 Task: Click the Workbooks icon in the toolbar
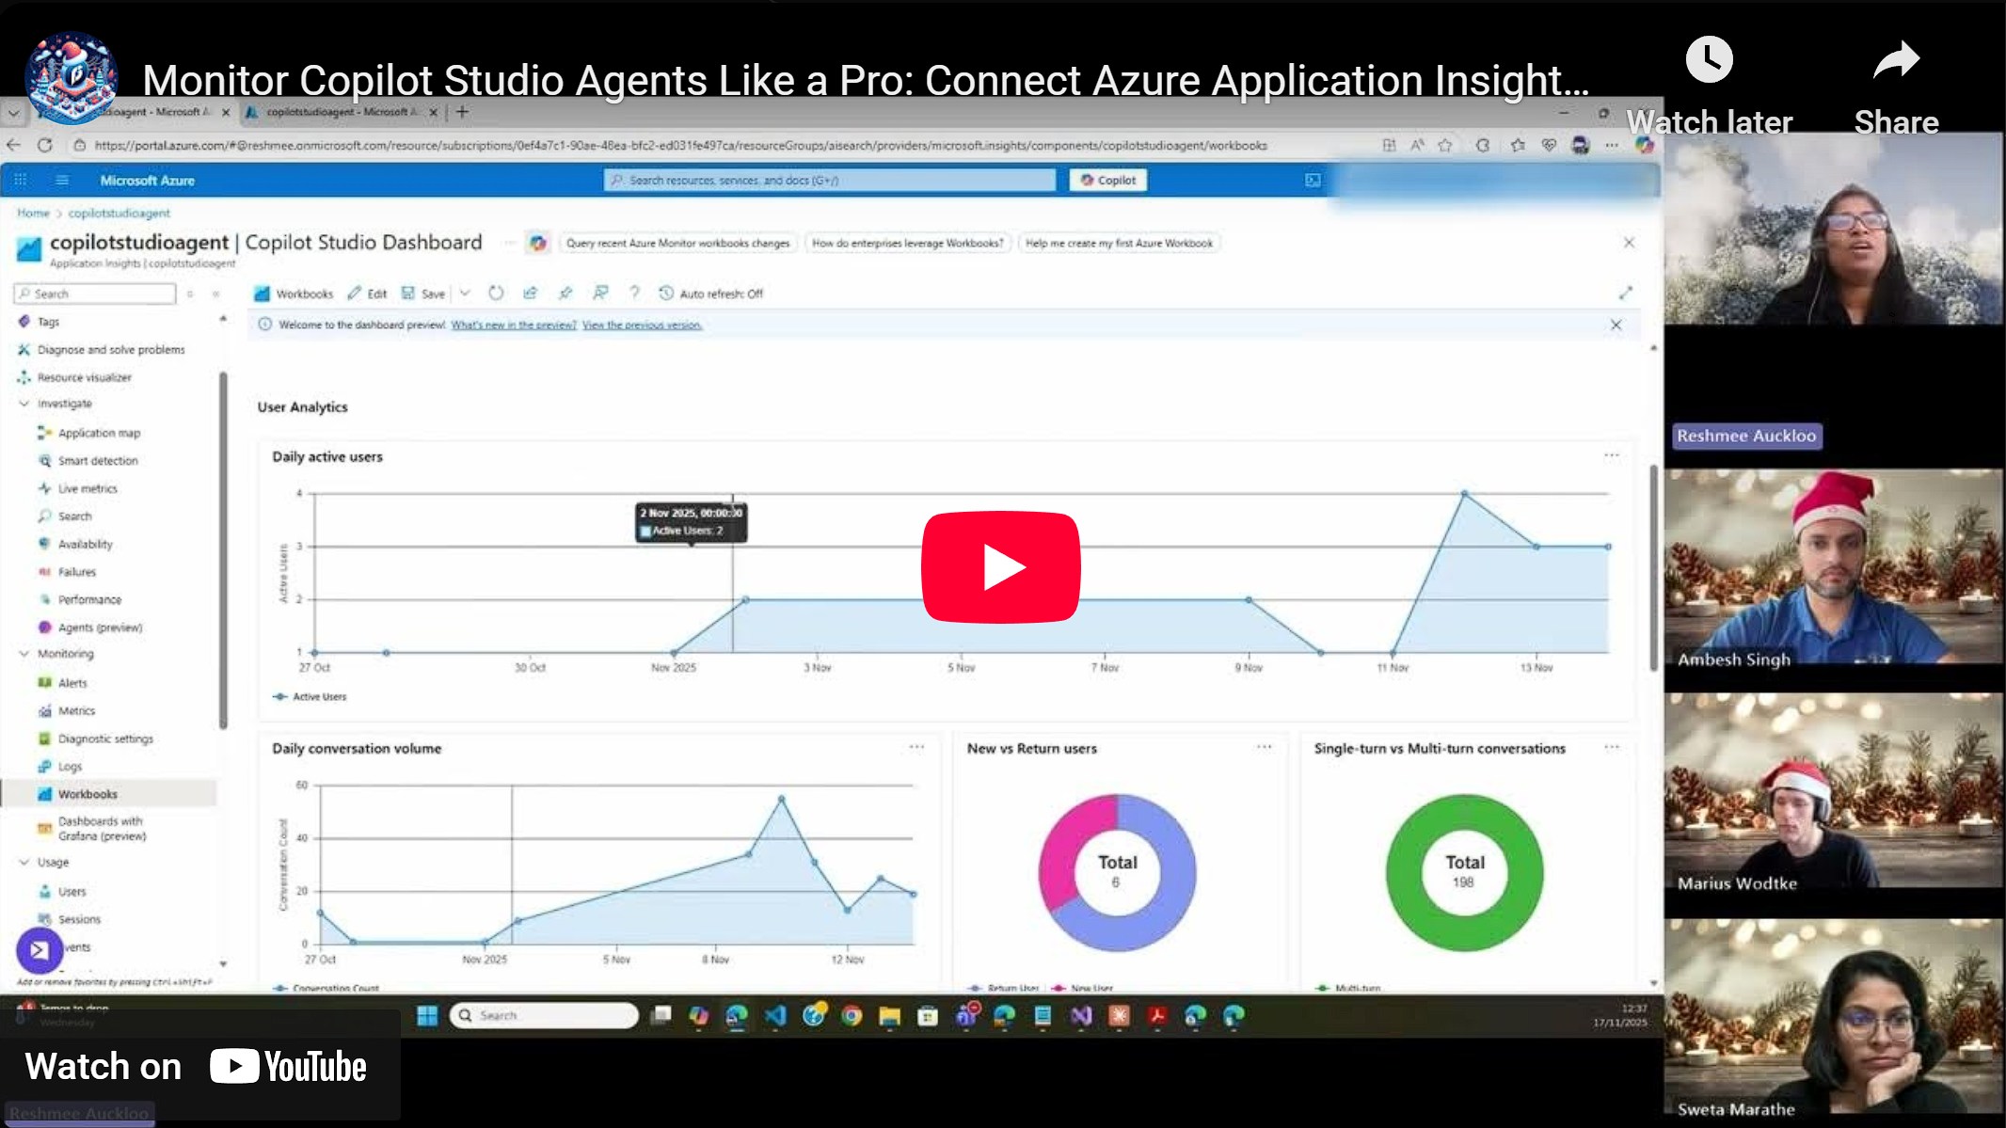click(x=293, y=294)
